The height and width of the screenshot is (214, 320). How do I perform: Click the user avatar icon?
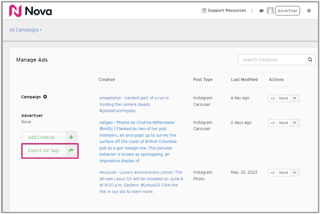coord(270,11)
